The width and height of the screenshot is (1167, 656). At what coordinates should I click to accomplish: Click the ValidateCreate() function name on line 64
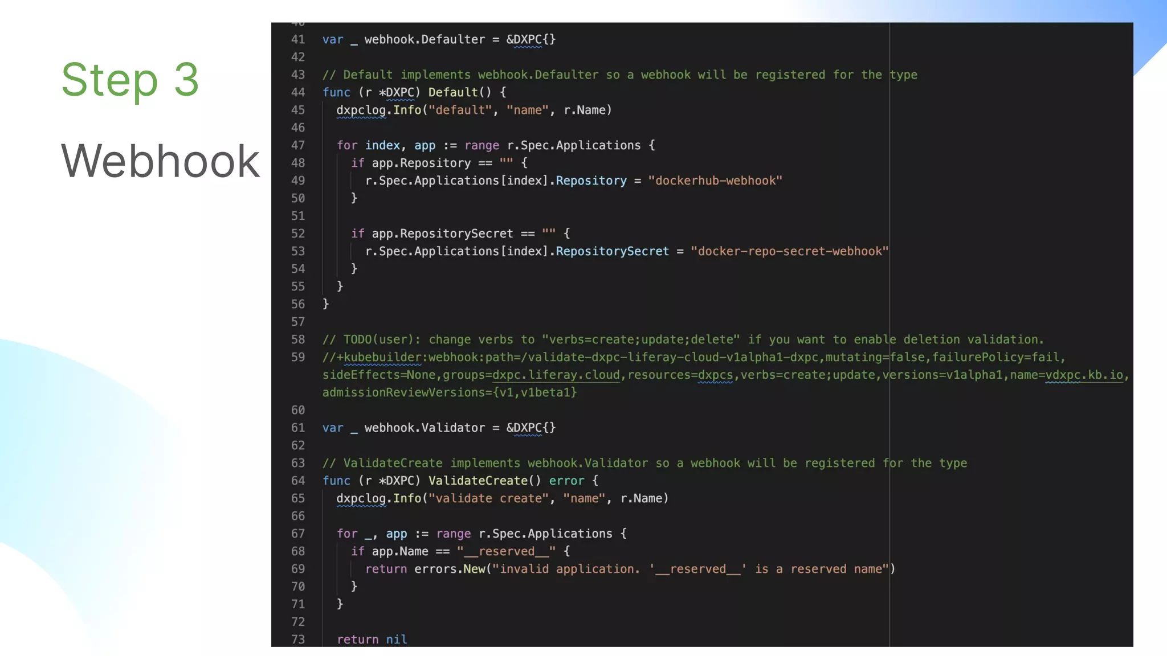click(x=484, y=481)
